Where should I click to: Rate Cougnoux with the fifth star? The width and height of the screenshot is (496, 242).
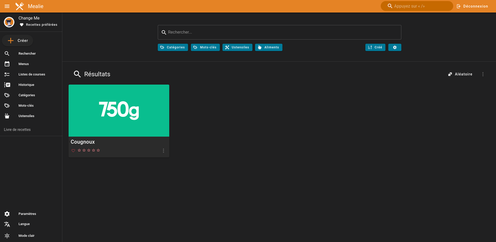[98, 150]
